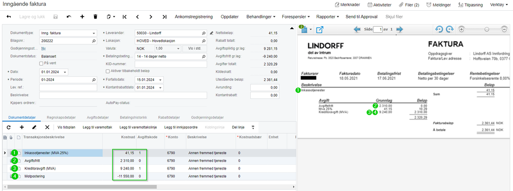Click the Oppdater button

pos(230,16)
